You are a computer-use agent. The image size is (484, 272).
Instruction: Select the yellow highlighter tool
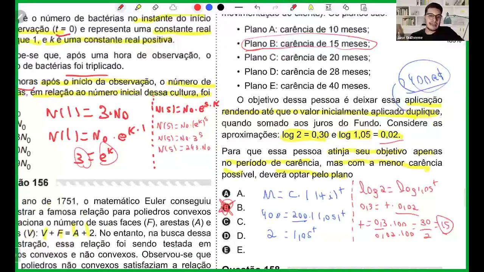(x=138, y=7)
